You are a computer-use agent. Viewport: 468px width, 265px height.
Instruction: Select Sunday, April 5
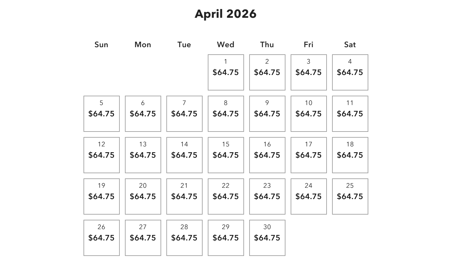pos(101,114)
